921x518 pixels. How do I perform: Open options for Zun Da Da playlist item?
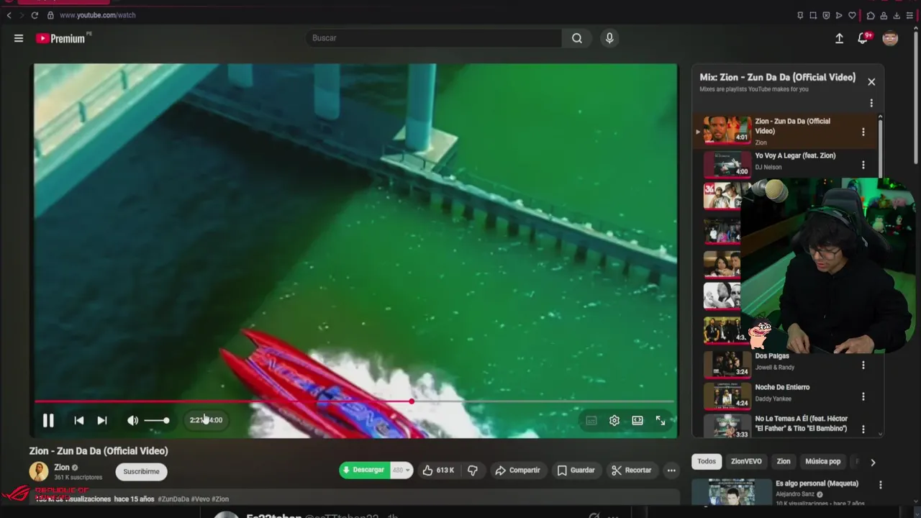863,132
